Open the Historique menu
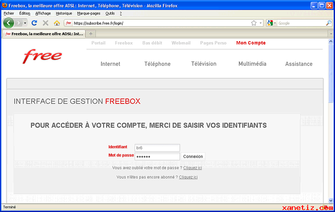 coord(64,13)
